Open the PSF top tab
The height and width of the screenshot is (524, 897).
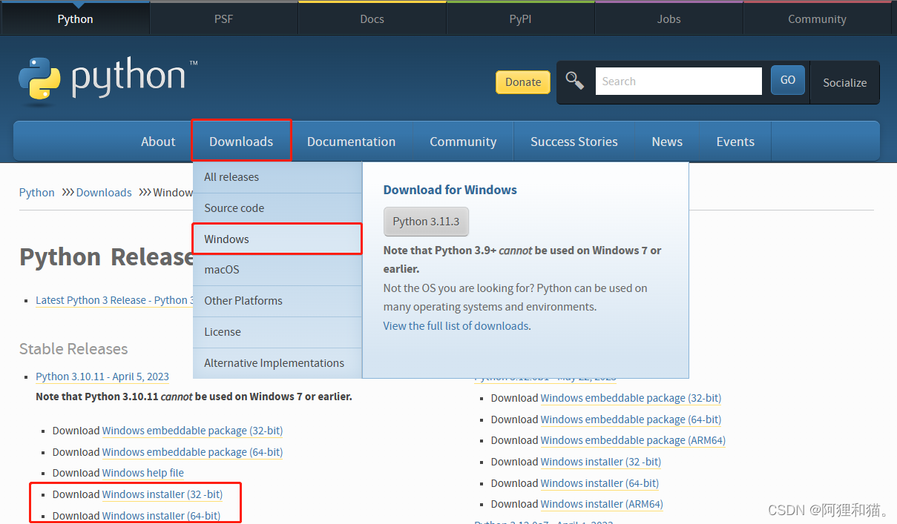[x=223, y=19]
